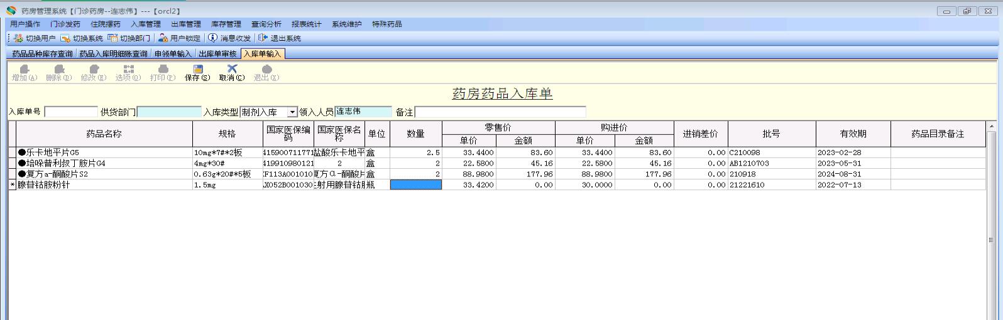Click the 规格 column header

coord(227,134)
